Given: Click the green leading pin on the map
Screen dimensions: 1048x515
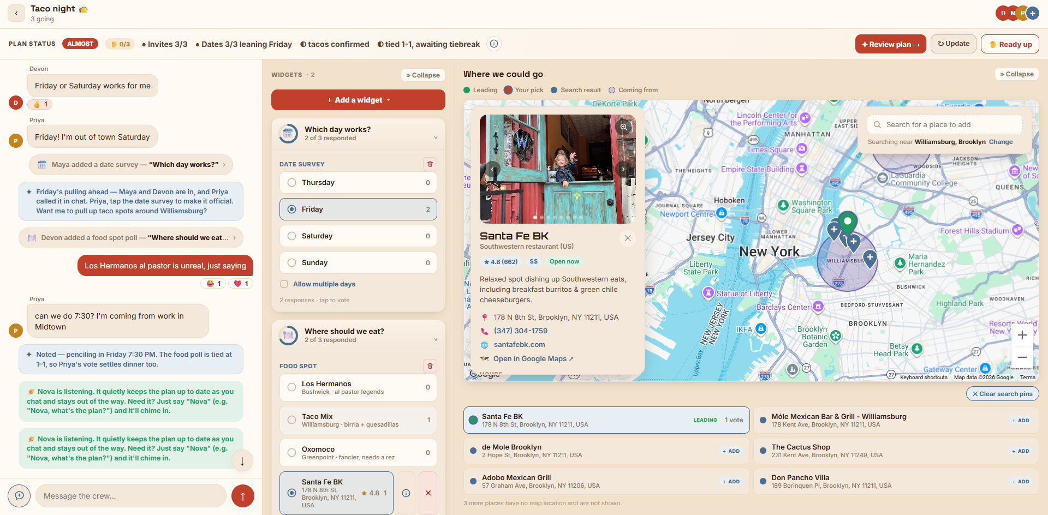Looking at the screenshot, I should pos(848,222).
